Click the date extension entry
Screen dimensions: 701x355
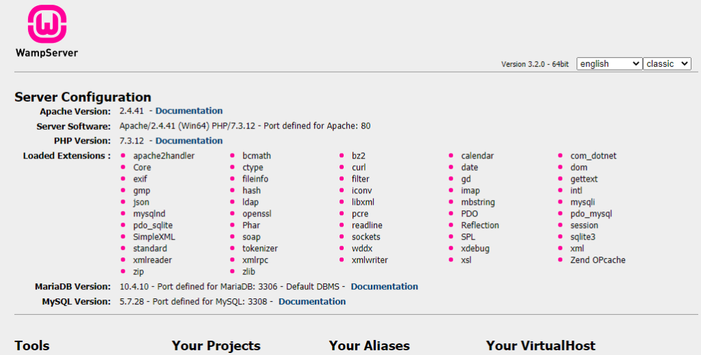click(470, 167)
